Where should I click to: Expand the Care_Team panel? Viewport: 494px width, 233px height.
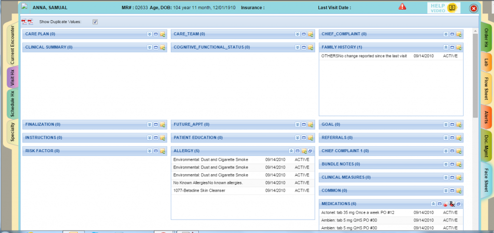[x=297, y=34]
